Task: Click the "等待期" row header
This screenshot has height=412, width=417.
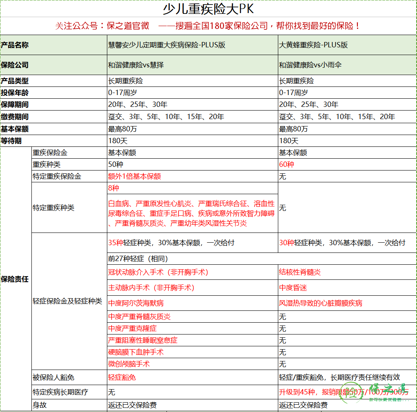Action: pyautogui.click(x=53, y=141)
